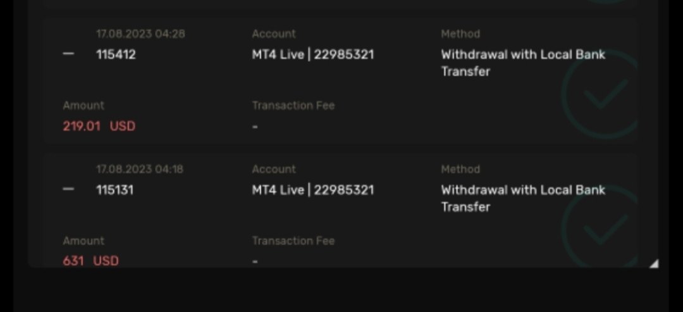This screenshot has width=683, height=312.
Task: Open the MT4 Live account of transaction 115131
Action: [312, 190]
